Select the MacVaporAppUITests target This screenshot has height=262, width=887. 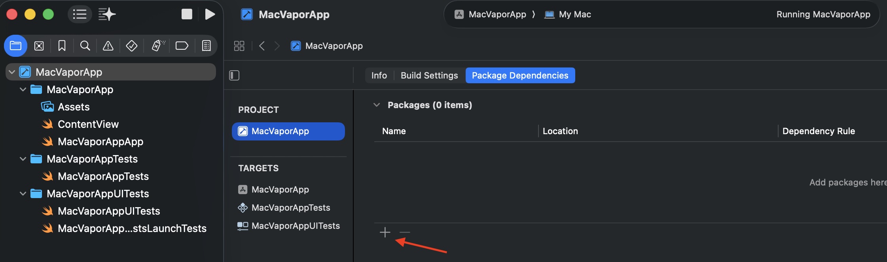[296, 226]
